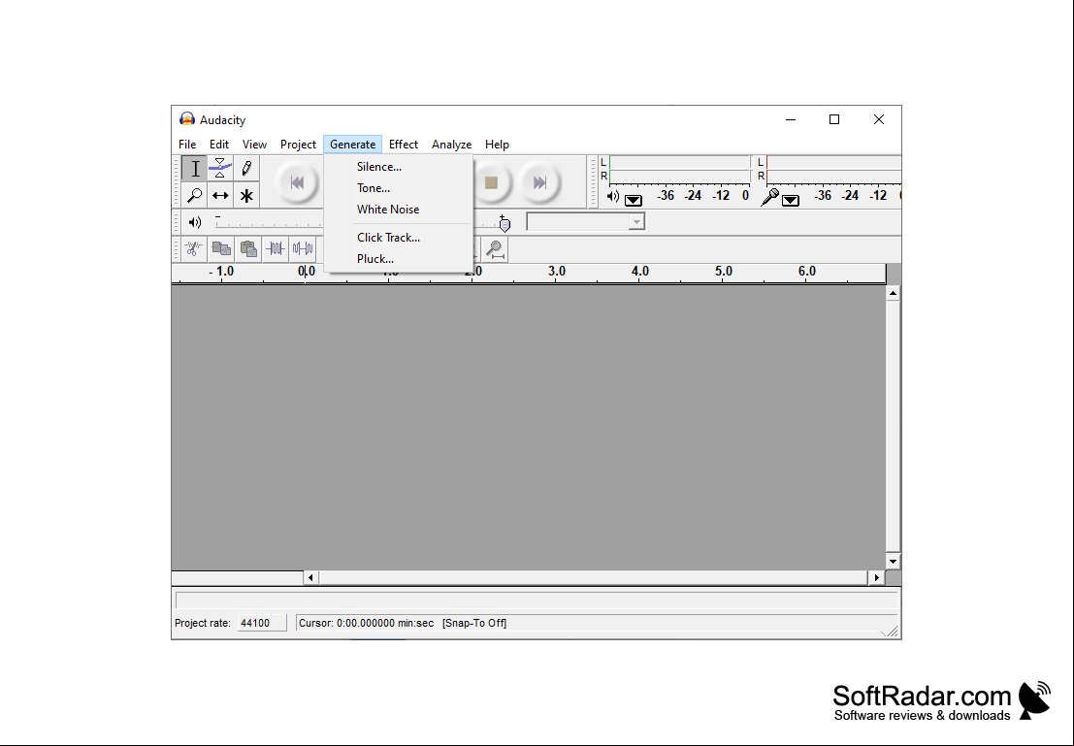Click the output level meter L bar
Image resolution: width=1074 pixels, height=746 pixels.
pyautogui.click(x=679, y=162)
